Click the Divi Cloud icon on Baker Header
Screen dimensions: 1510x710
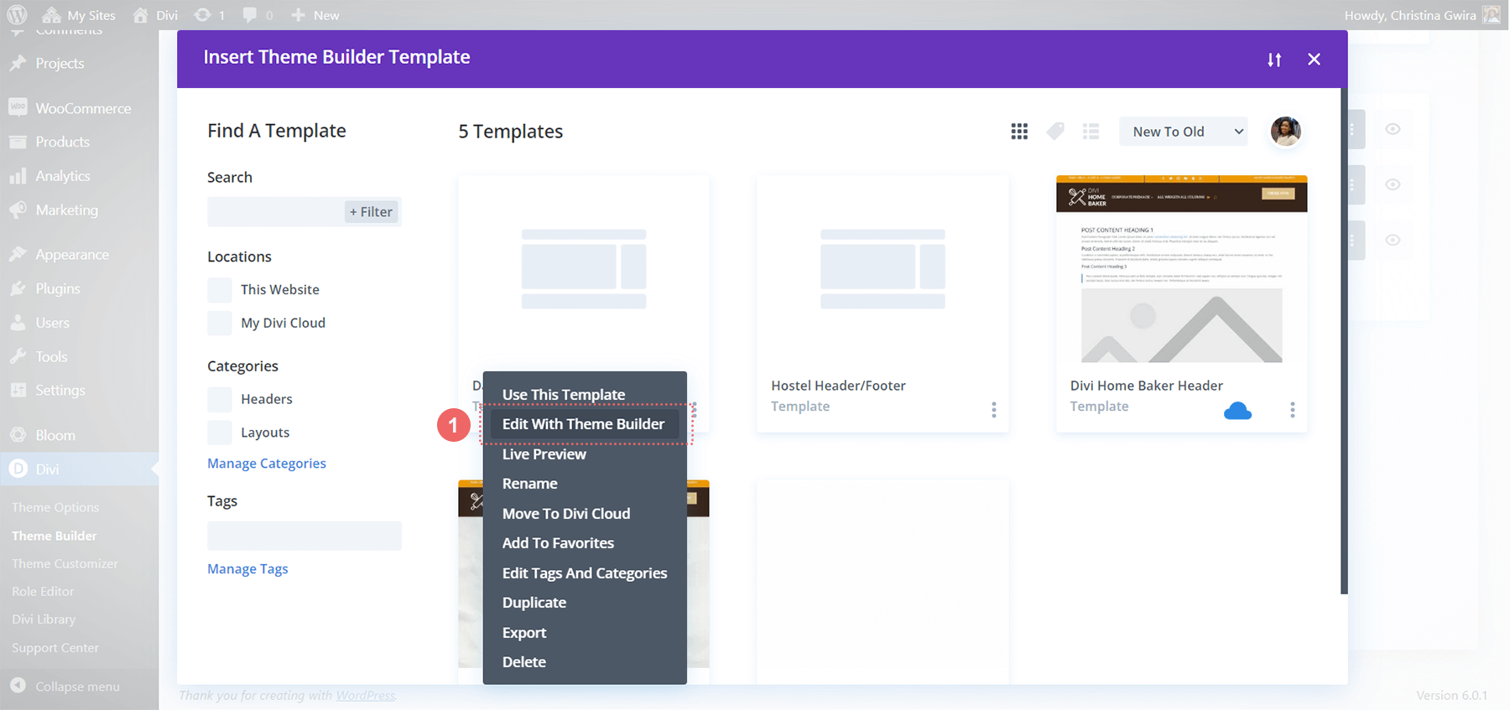pos(1237,410)
